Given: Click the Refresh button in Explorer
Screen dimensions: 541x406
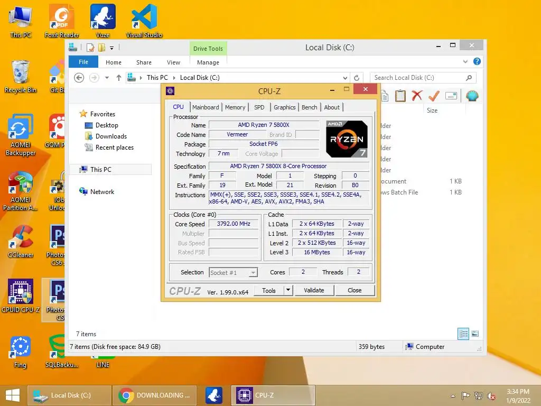Looking at the screenshot, I should pos(357,78).
